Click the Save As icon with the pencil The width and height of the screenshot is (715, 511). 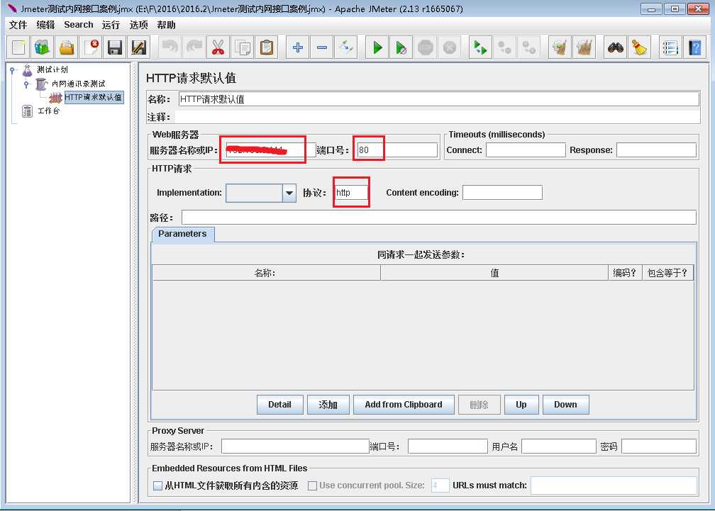click(x=139, y=47)
